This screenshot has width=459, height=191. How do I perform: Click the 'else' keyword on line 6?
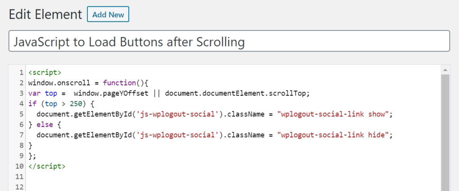pos(44,125)
